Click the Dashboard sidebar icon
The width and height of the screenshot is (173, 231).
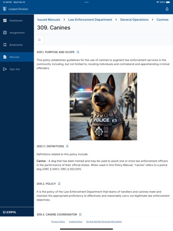pos(5,21)
